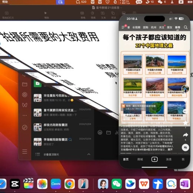
Task: Open the green file transfer chat avatar
Action: point(37,84)
